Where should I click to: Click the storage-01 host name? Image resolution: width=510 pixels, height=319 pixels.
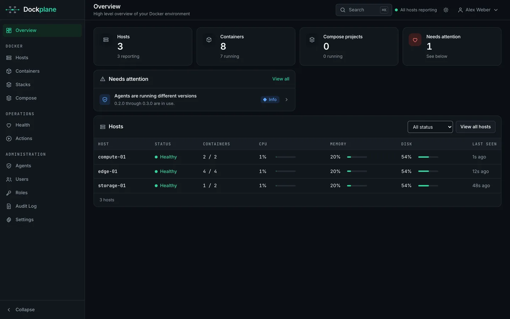112,186
